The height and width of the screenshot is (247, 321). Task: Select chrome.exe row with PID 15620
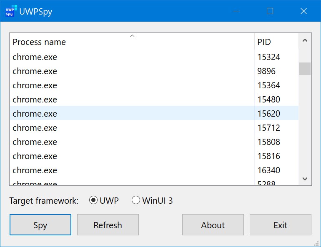click(x=154, y=113)
